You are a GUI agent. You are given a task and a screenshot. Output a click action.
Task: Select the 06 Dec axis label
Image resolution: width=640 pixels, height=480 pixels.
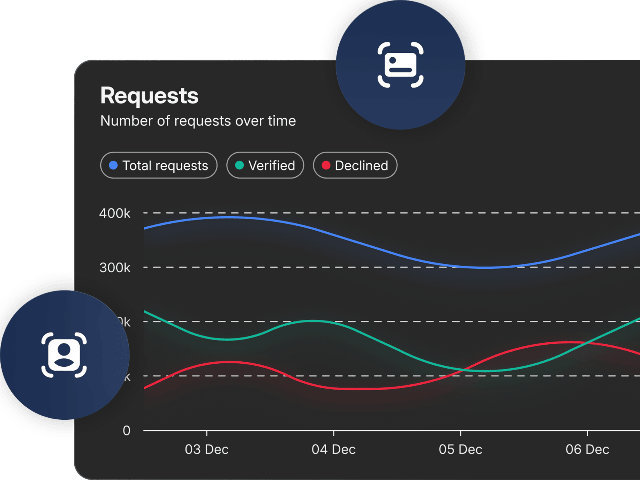587,450
